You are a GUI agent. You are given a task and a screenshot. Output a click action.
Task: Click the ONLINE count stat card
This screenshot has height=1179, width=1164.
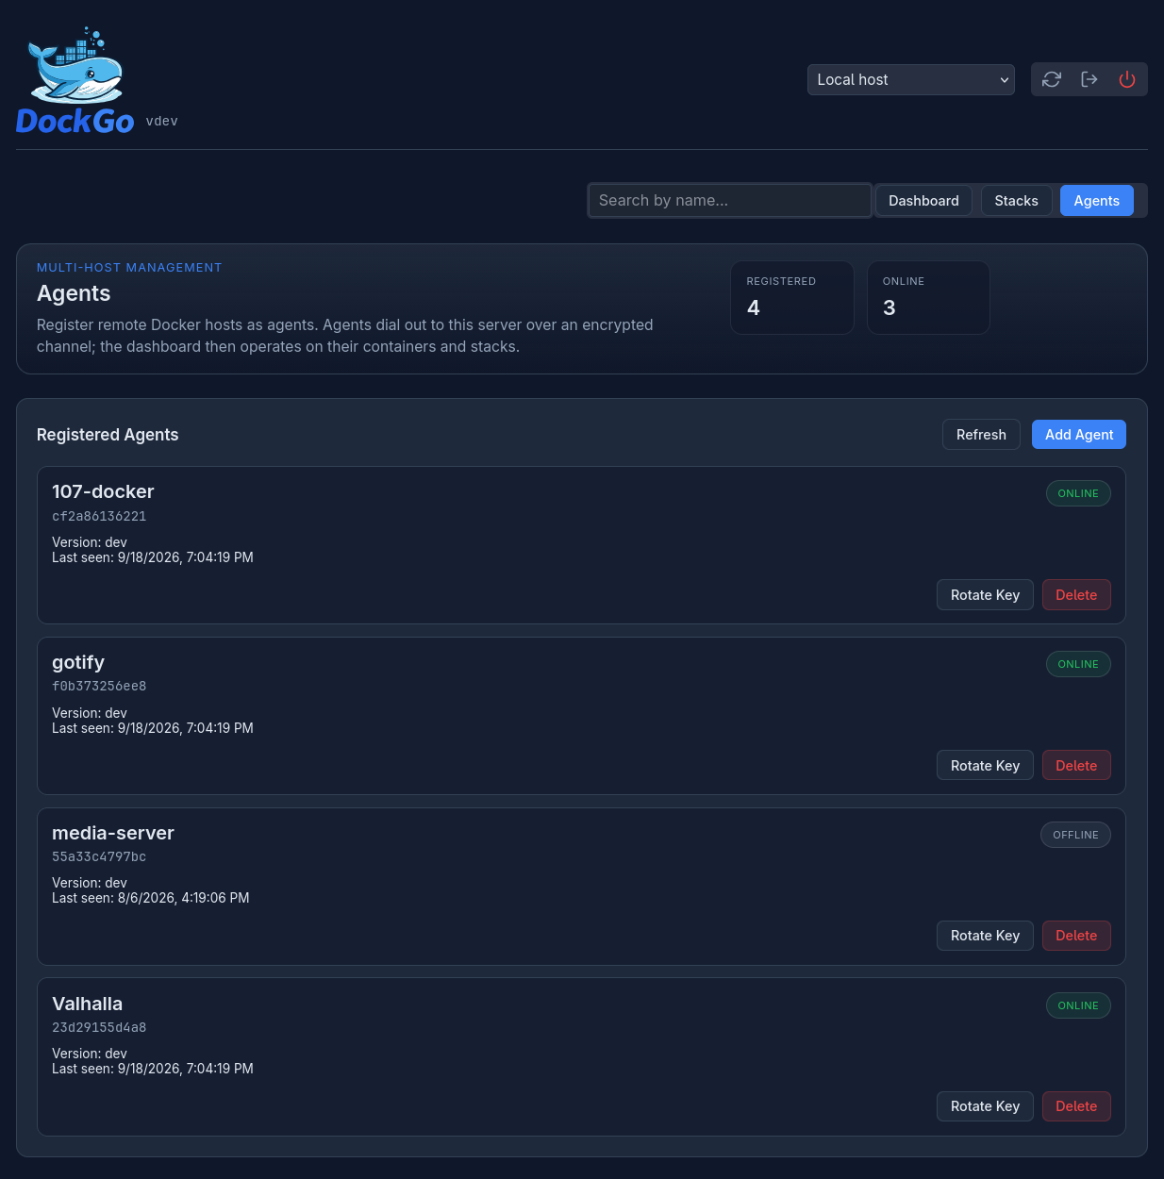[928, 298]
